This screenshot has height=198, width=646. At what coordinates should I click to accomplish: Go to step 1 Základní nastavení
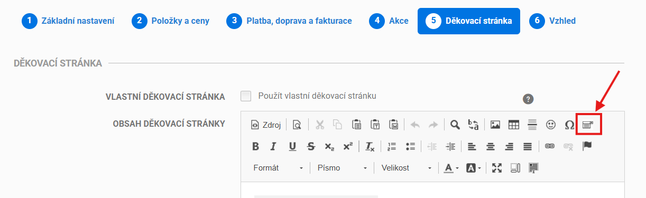pyautogui.click(x=68, y=21)
